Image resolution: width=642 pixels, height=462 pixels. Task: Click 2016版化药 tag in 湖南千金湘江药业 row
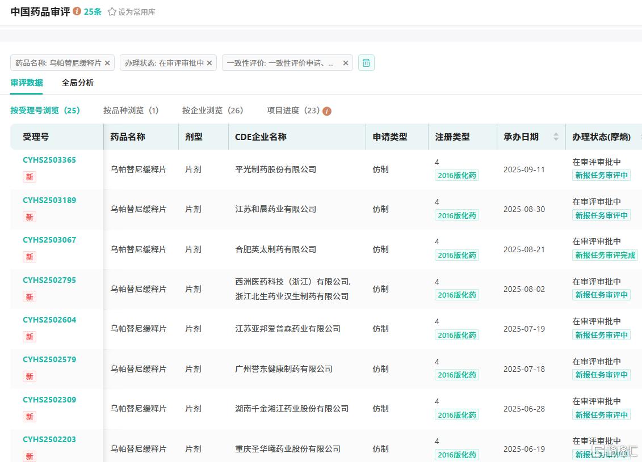point(457,415)
